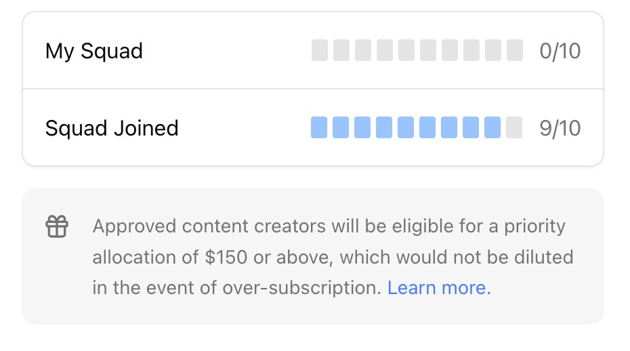Click last segment of My Squad progress bar
Viewport: 630px width, 351px height.
(x=515, y=50)
